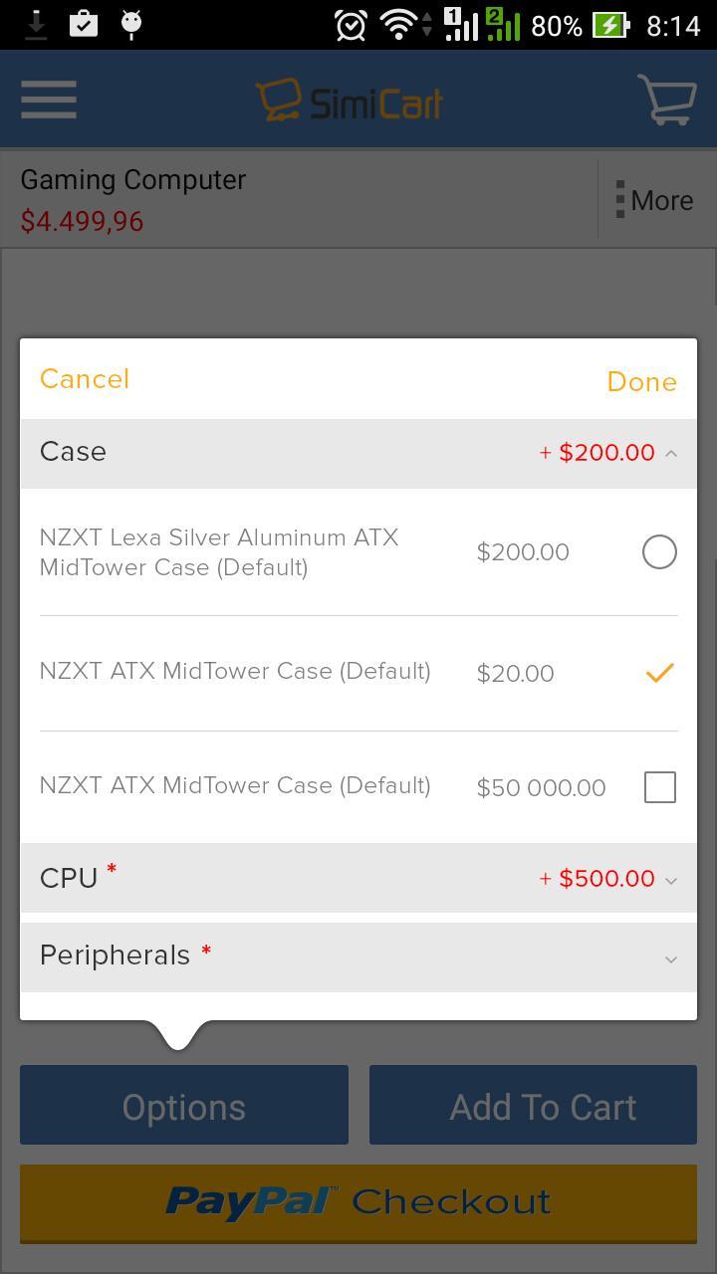Confirm options with Done

[x=641, y=381]
